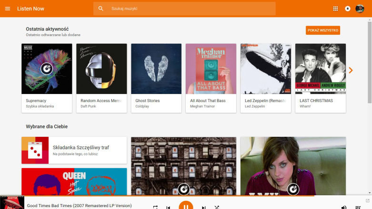
Task: Focus the 'Szukaj muzyki' search field
Action: click(x=184, y=9)
